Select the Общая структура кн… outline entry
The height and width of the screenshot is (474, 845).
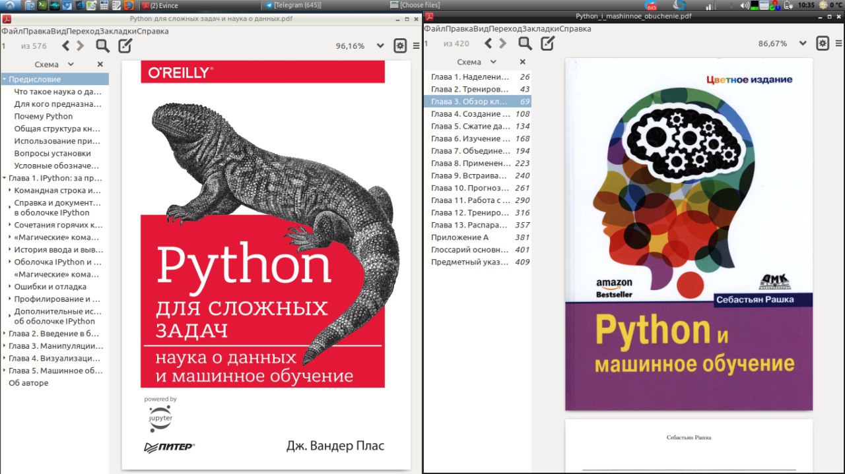pyautogui.click(x=57, y=129)
